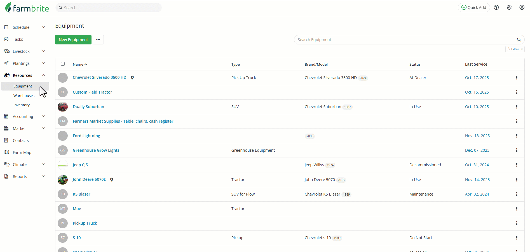Collapse the Resources menu
The width and height of the screenshot is (530, 252).
coord(44,75)
